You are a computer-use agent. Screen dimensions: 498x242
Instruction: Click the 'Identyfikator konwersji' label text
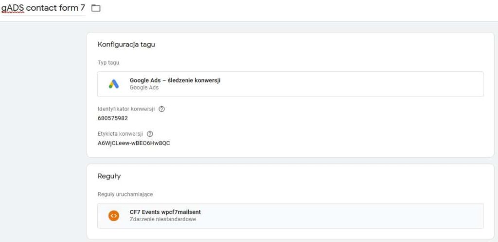pyautogui.click(x=126, y=109)
